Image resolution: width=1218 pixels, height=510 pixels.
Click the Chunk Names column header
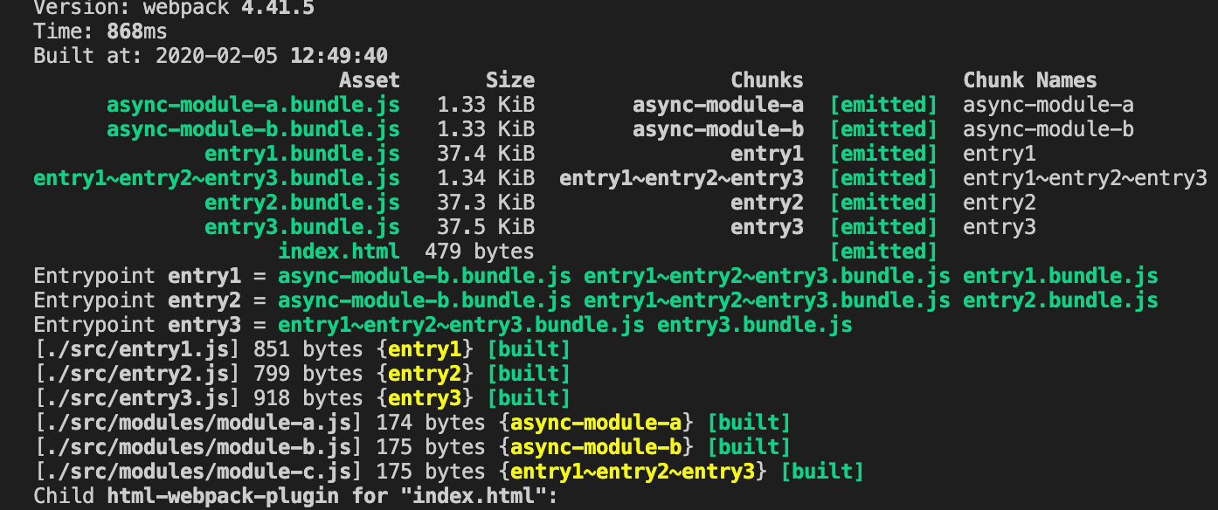pyautogui.click(x=1029, y=80)
